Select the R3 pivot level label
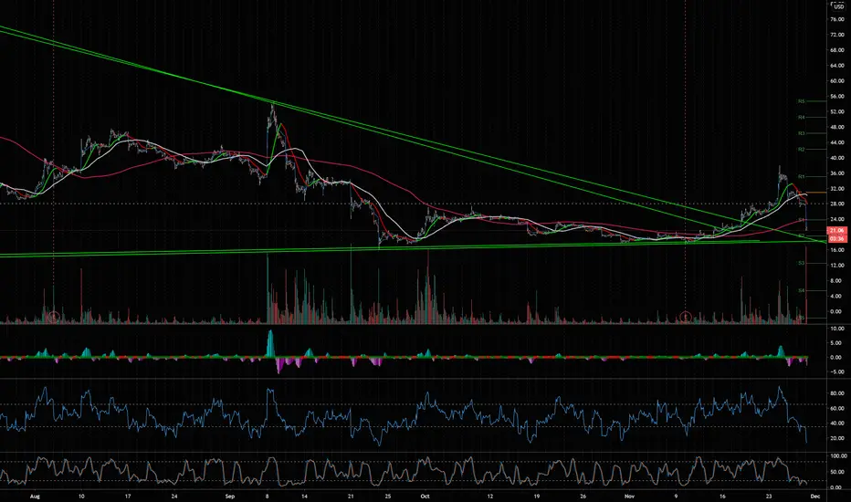The width and height of the screenshot is (851, 502). tap(801, 133)
